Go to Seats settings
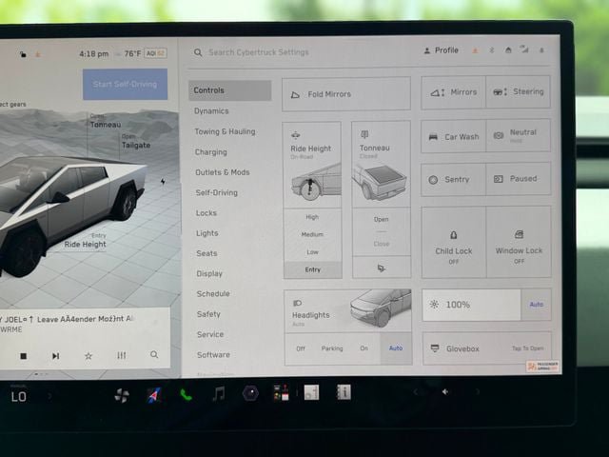Image resolution: width=609 pixels, height=457 pixels. (206, 253)
